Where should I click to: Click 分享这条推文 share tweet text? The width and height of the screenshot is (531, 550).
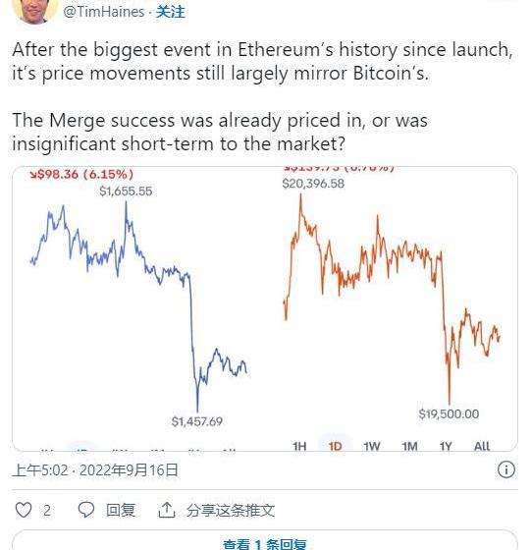click(x=231, y=510)
